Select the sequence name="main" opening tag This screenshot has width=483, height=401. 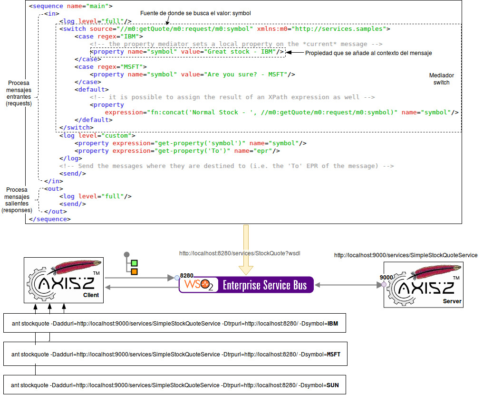point(71,6)
